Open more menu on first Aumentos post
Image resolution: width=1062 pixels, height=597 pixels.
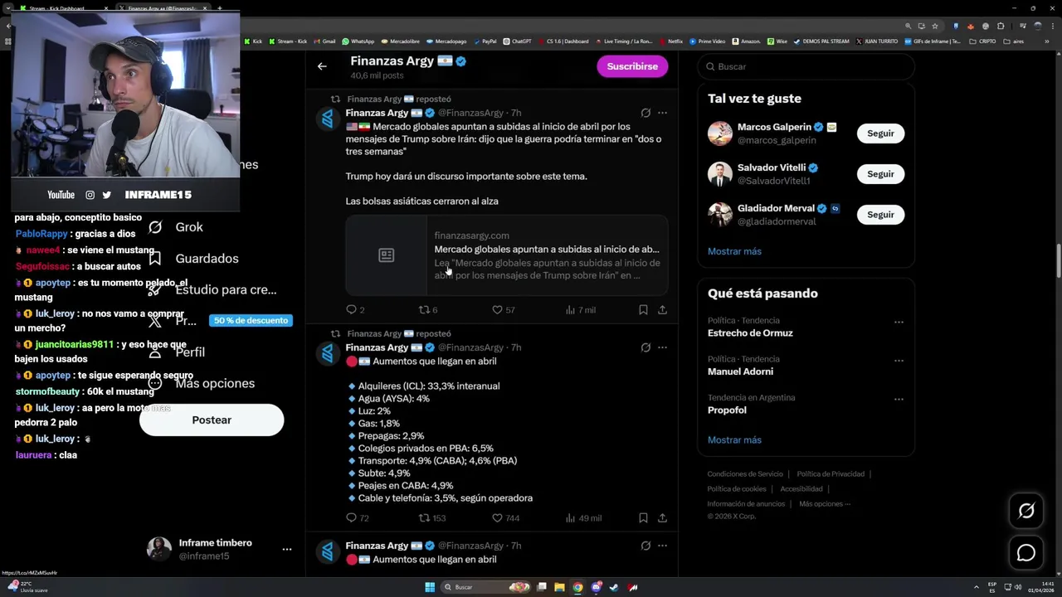point(662,347)
